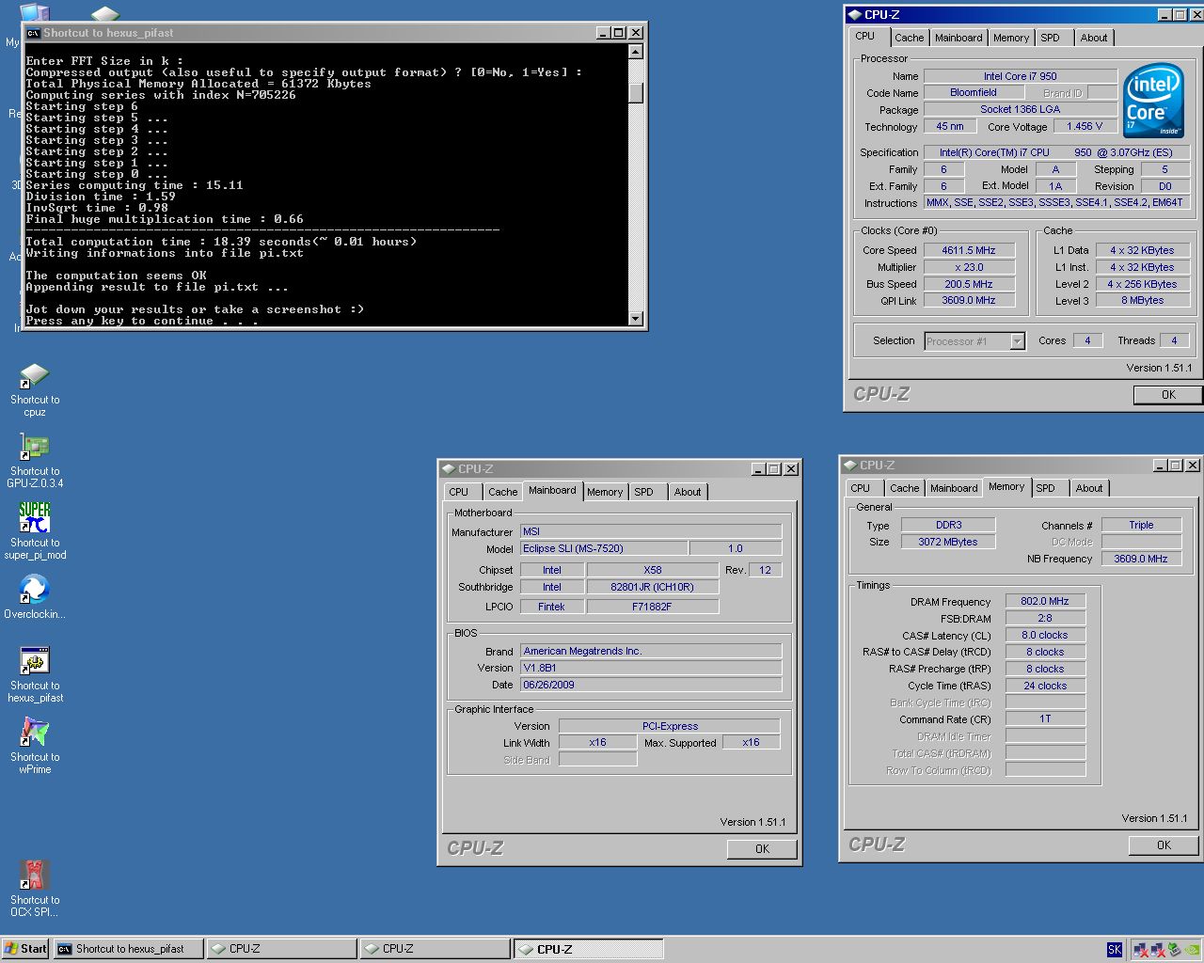1204x963 pixels.
Task: Click the LPCIO value F71882F
Action: pos(652,607)
